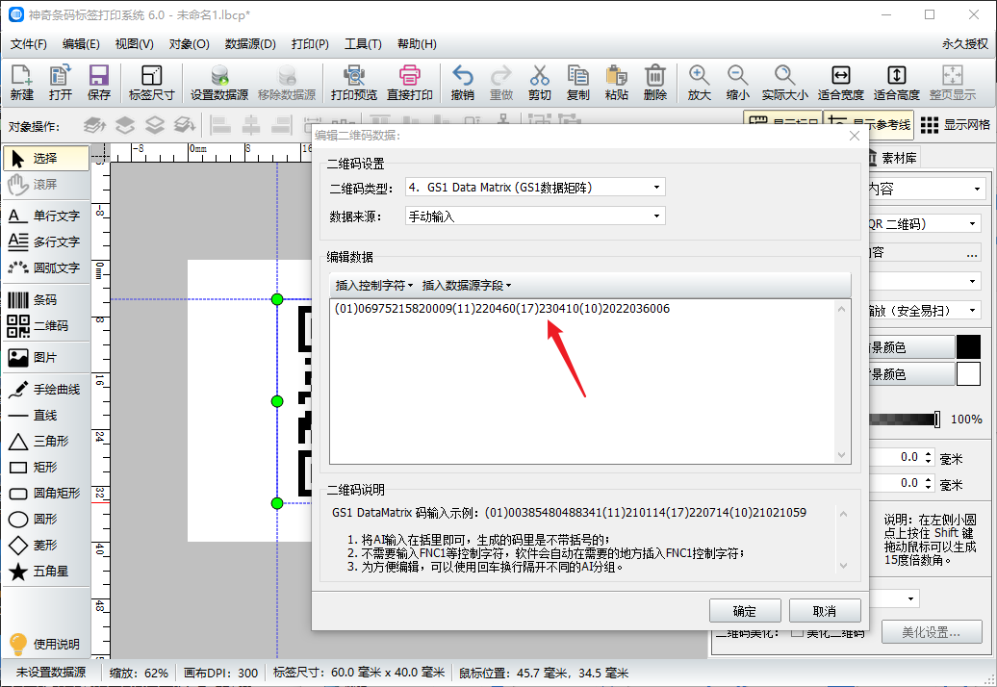Click in the barcode data text area

pyautogui.click(x=589, y=381)
